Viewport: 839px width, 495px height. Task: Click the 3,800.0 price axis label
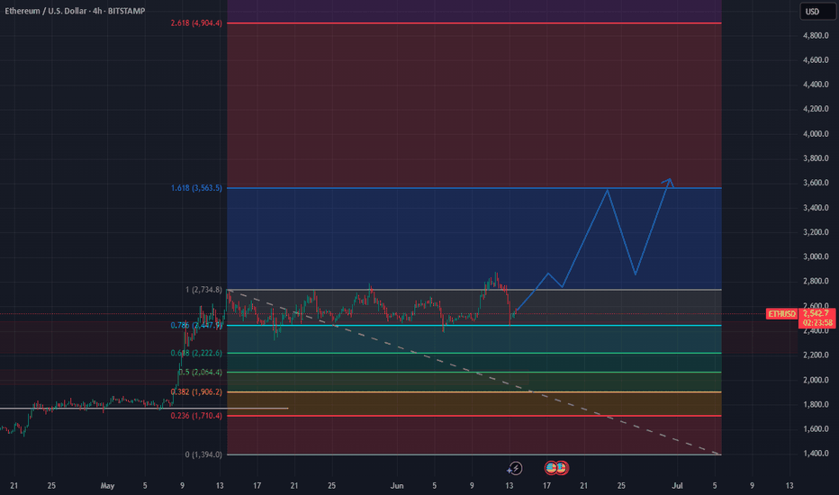point(816,158)
